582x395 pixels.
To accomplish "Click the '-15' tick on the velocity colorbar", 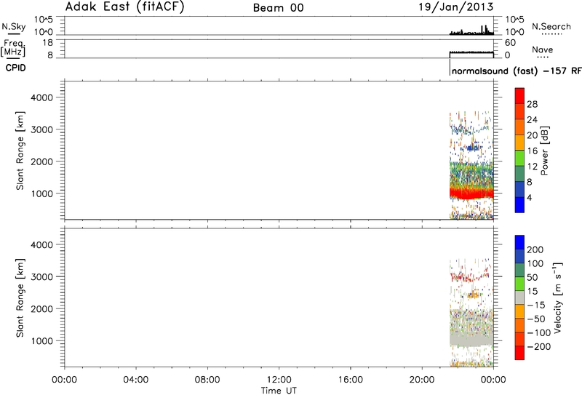I will coord(536,305).
